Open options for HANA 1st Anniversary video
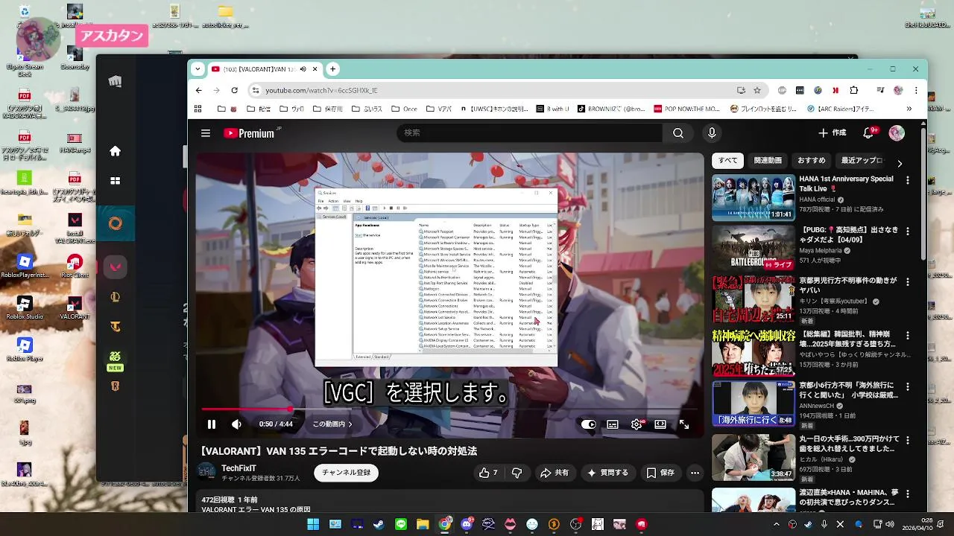This screenshot has height=536, width=954. (907, 180)
